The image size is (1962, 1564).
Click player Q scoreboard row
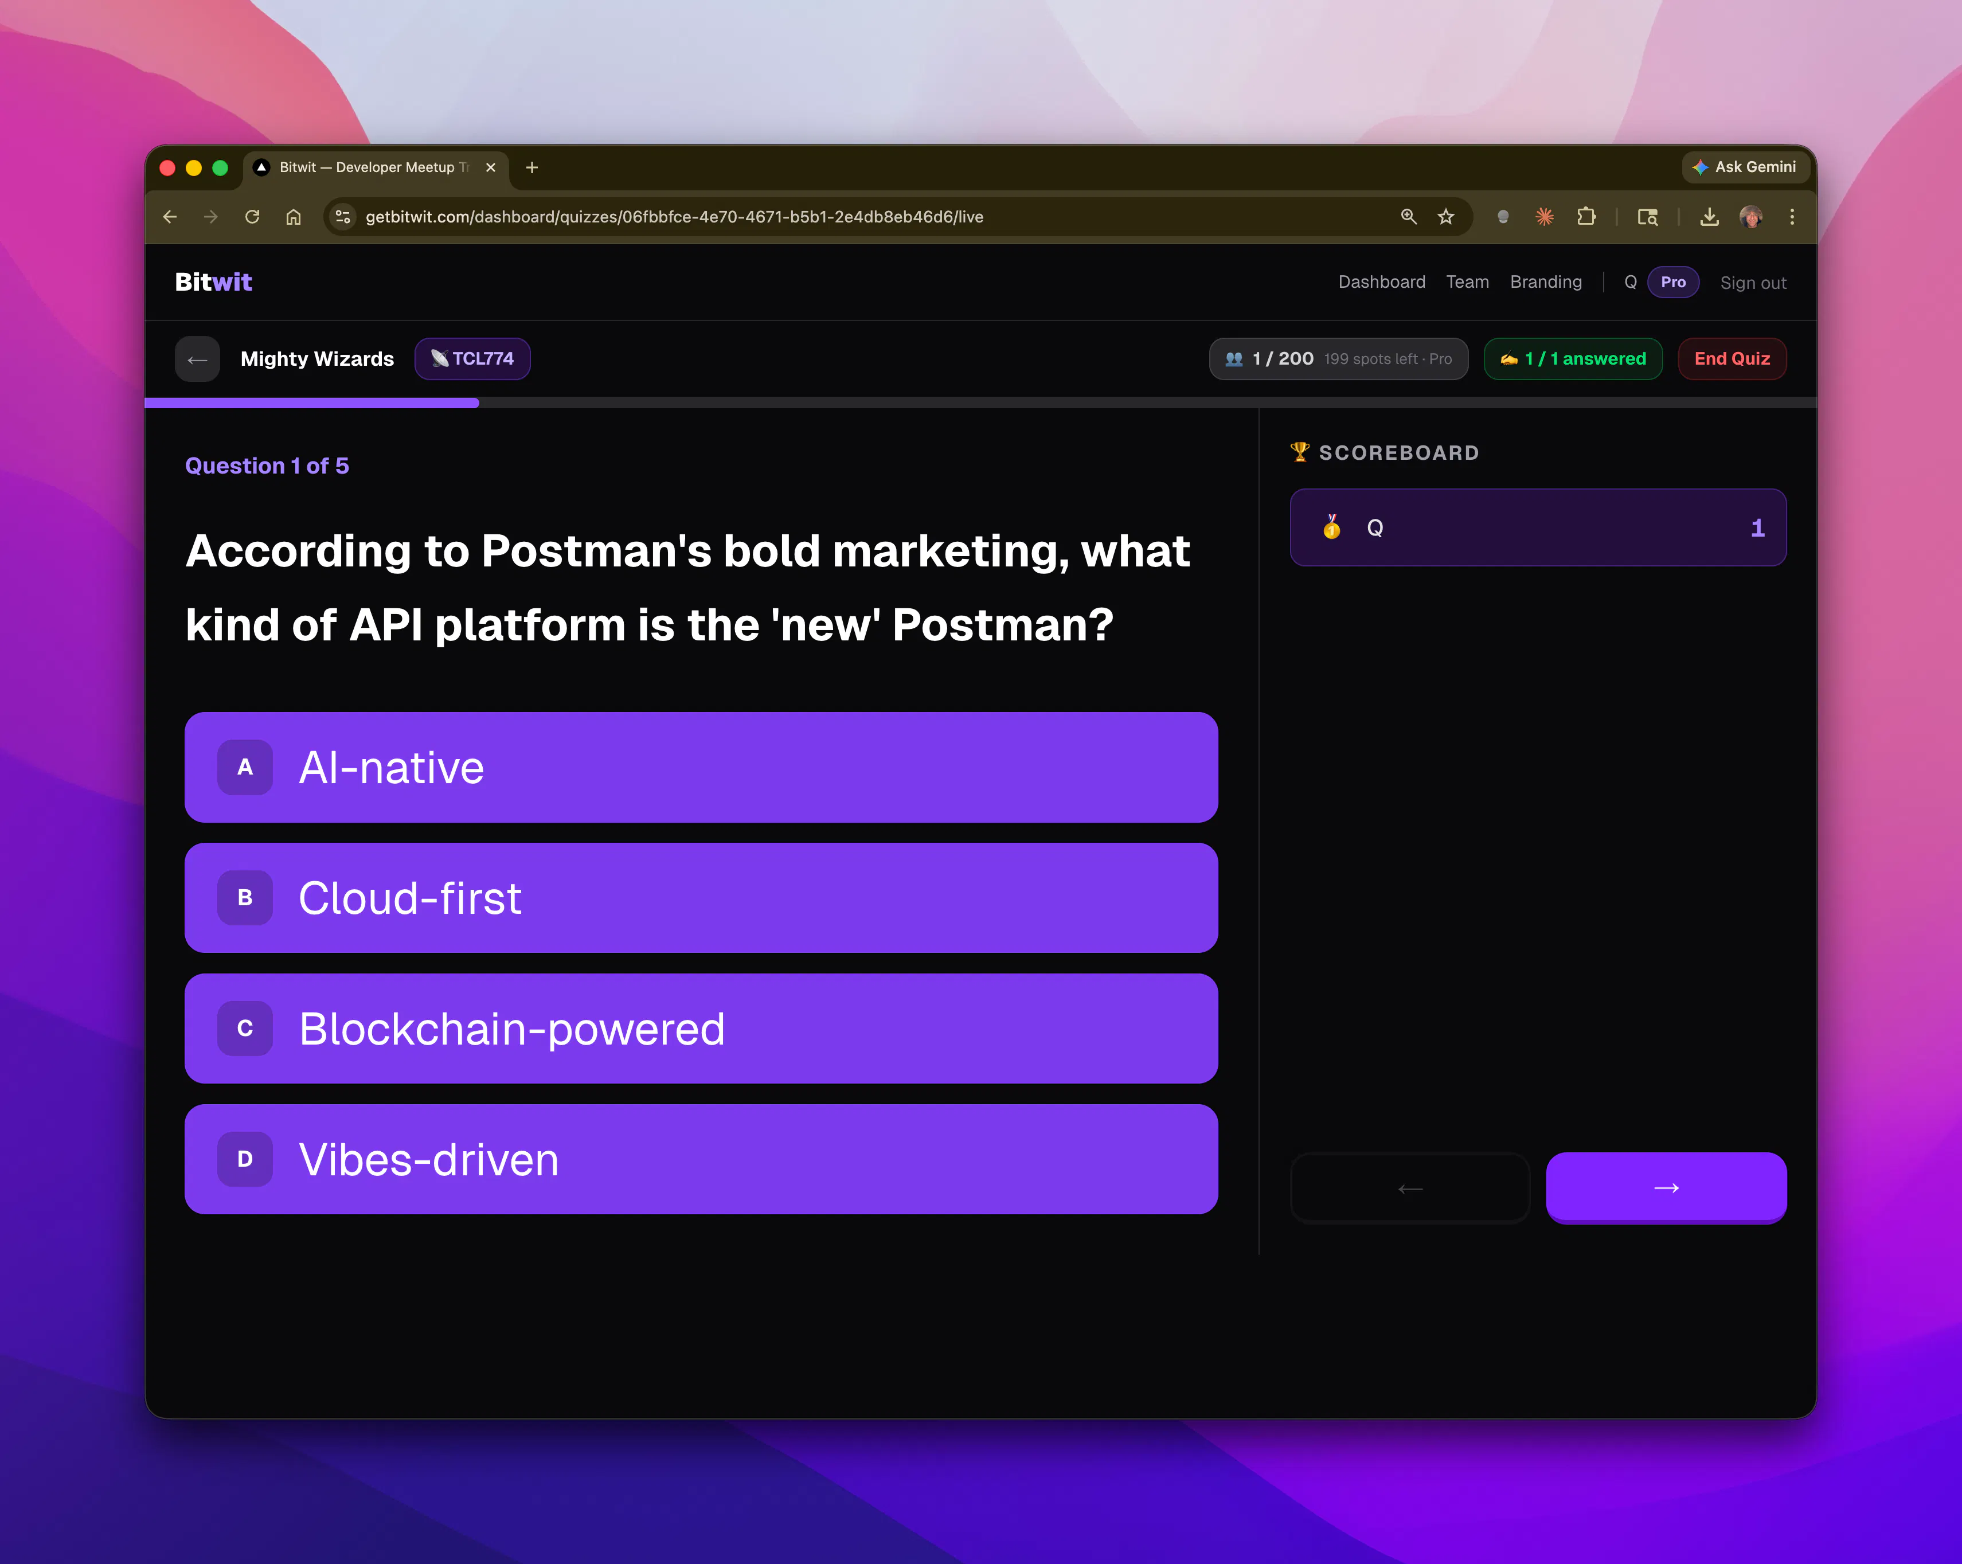click(1538, 527)
